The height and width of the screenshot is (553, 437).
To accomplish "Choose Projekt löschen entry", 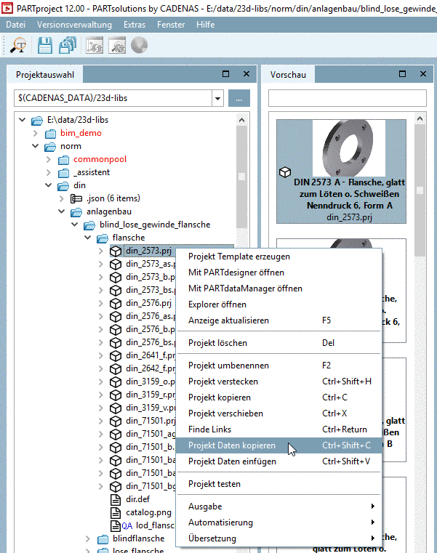I will (x=279, y=343).
